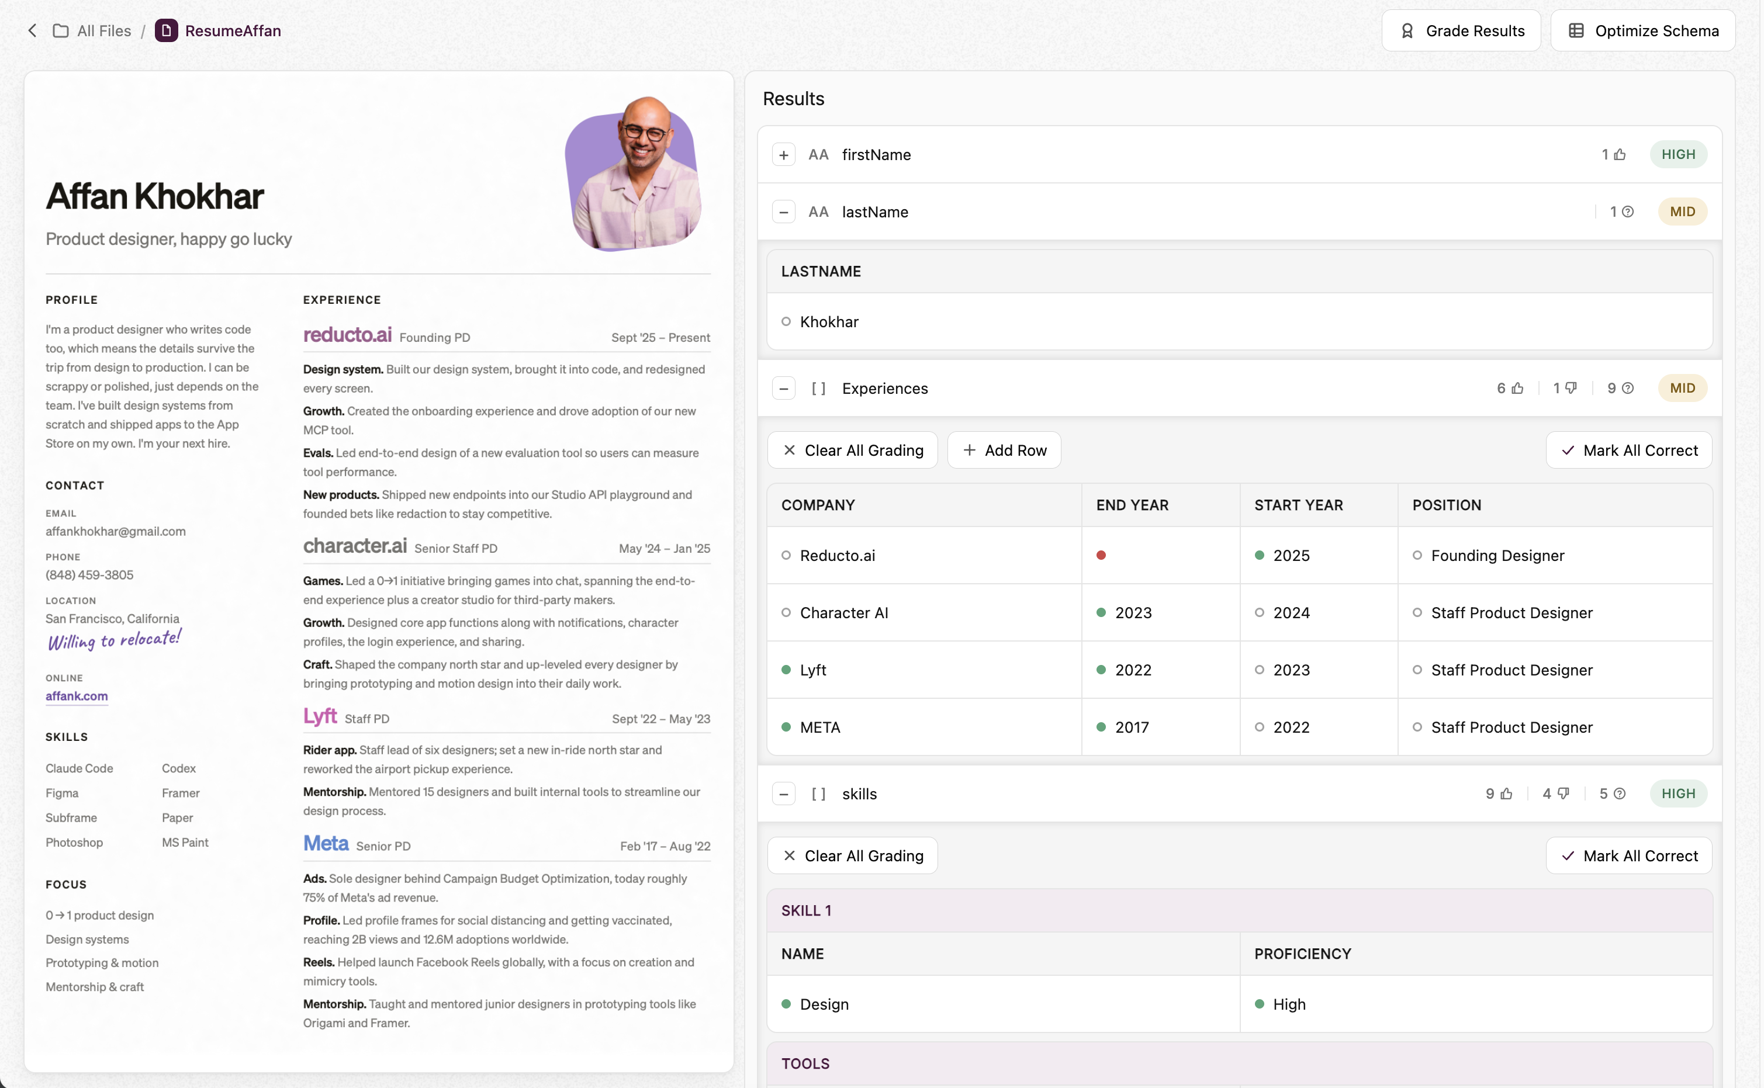
Task: Open Optimize Schema
Action: tap(1642, 30)
